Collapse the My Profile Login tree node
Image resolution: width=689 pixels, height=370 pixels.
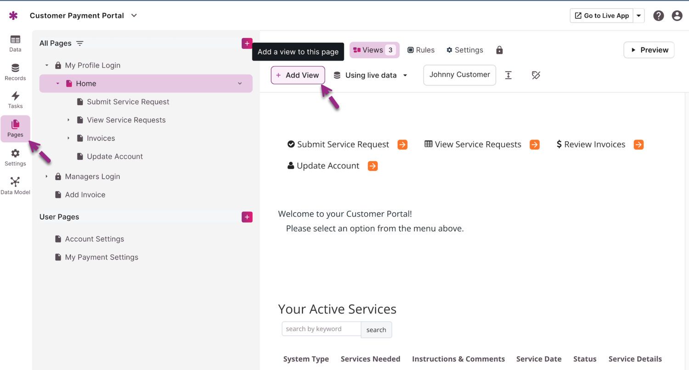(46, 66)
